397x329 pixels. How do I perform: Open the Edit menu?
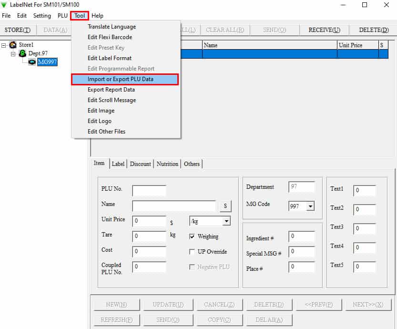click(22, 16)
